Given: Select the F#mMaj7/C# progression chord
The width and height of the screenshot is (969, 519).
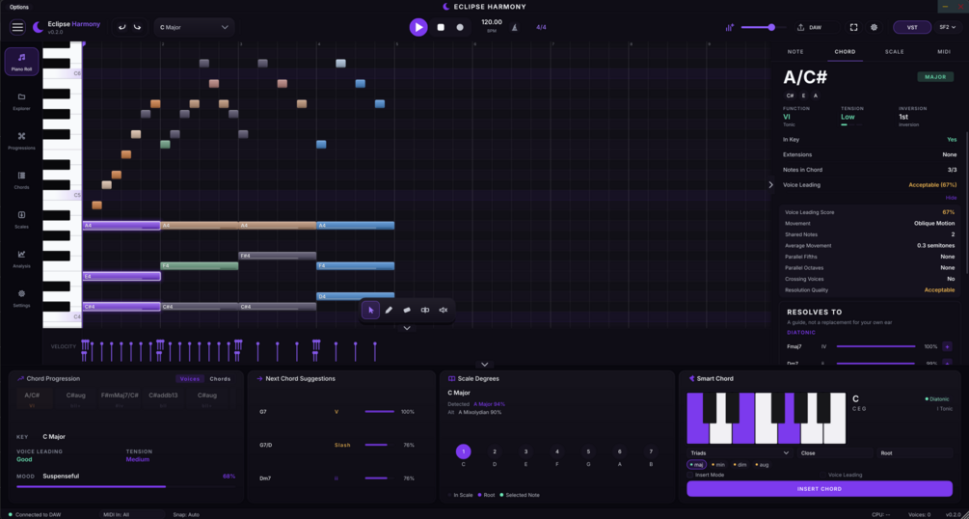Looking at the screenshot, I should [x=120, y=398].
